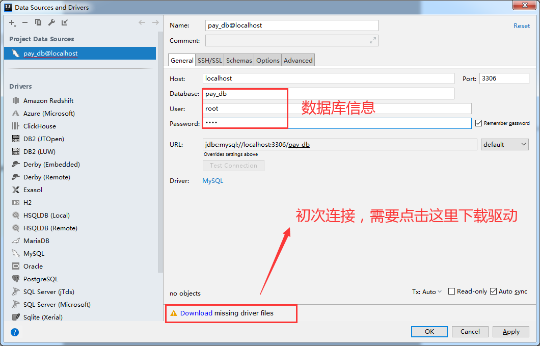The image size is (540, 346).
Task: Toggle the Auto sync checkbox
Action: [494, 291]
